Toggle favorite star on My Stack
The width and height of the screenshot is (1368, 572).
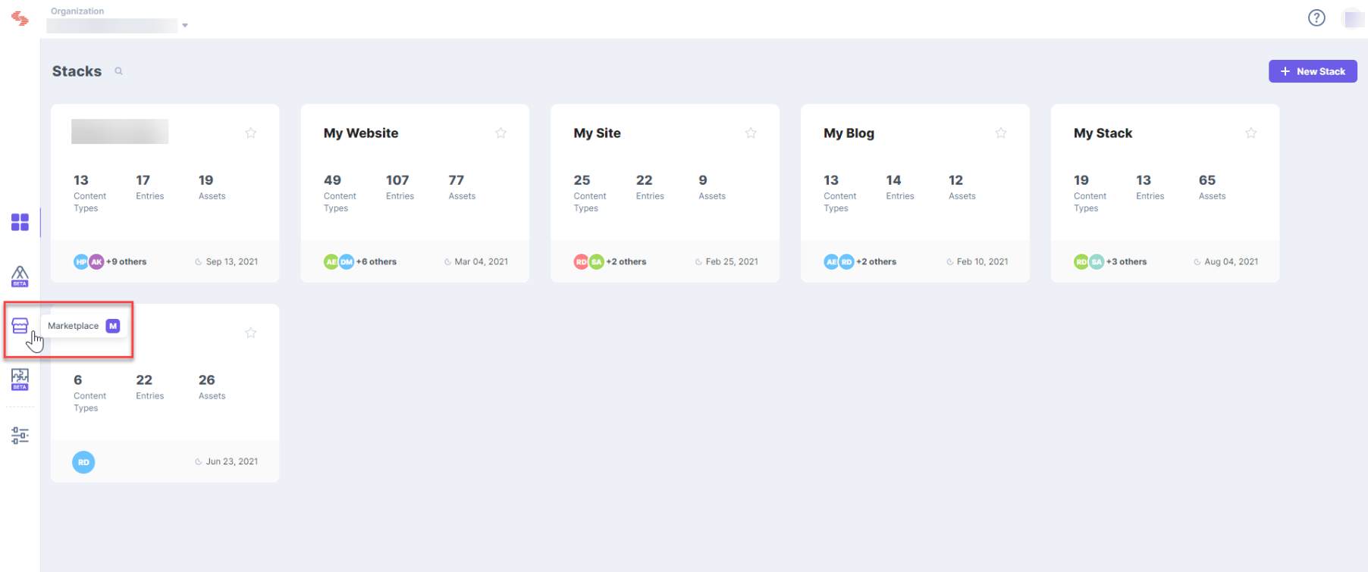(x=1251, y=133)
